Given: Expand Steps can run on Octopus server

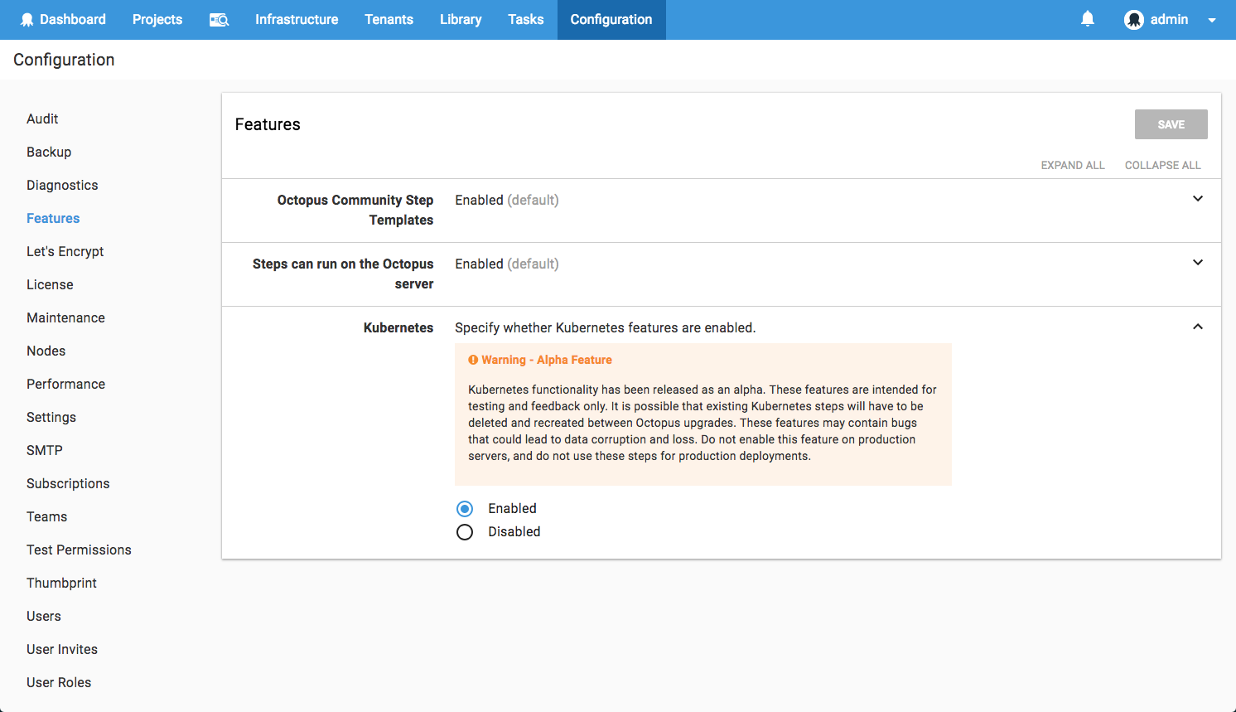Looking at the screenshot, I should coord(1197,263).
